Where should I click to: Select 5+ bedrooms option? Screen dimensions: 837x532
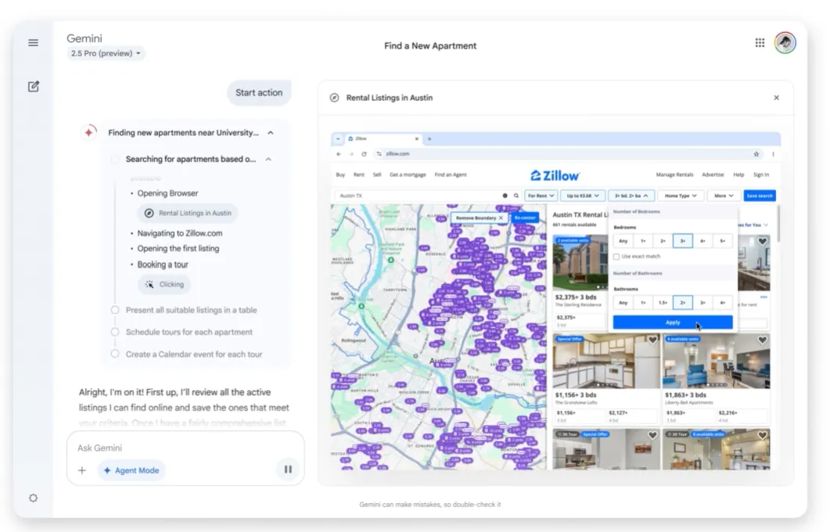click(722, 241)
